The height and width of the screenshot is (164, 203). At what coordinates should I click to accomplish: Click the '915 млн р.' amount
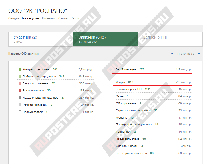click(184, 89)
